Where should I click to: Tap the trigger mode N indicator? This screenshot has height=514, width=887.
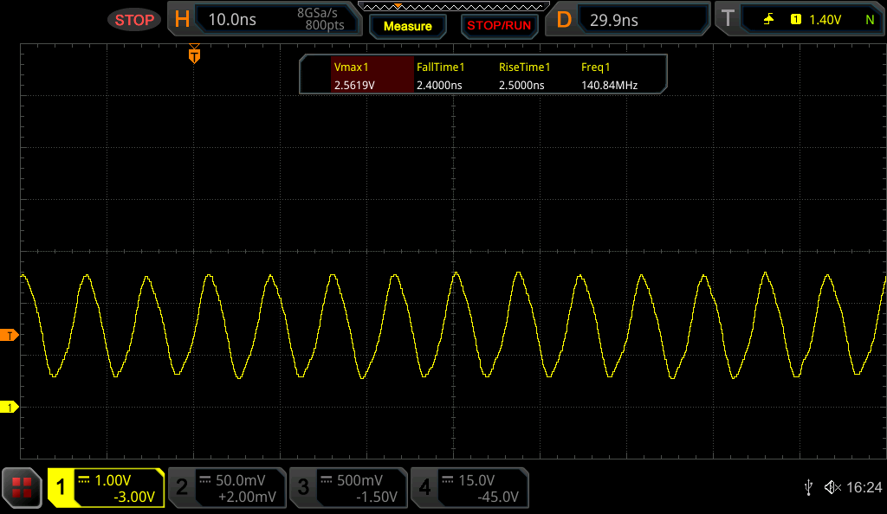pyautogui.click(x=870, y=20)
